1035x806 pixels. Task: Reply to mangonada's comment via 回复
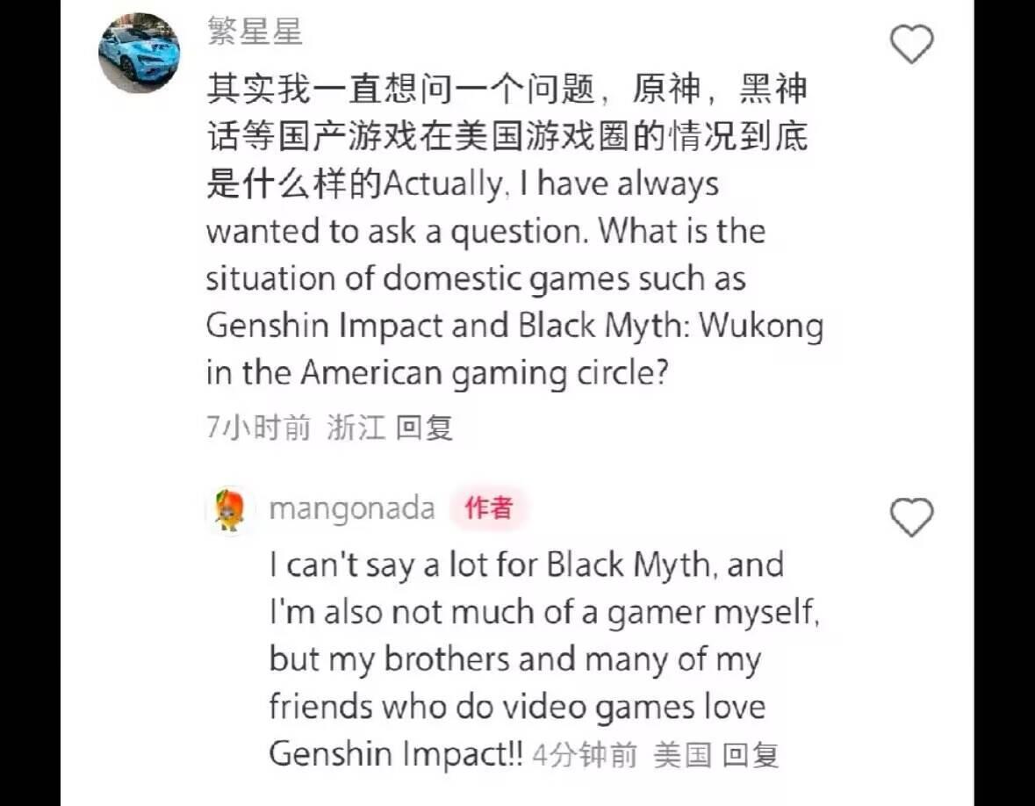[751, 754]
